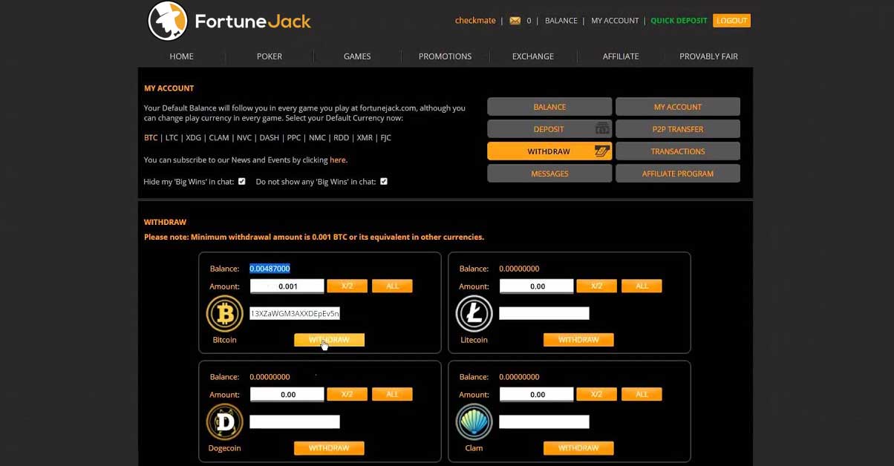This screenshot has width=894, height=466.
Task: Click the Litecoin coin icon
Action: 474,314
